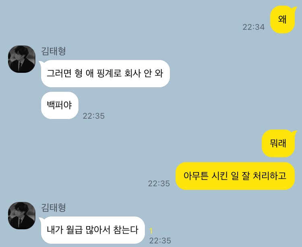Click the 22:35 timestamp beside 아무튼 message
This screenshot has width=302, height=247.
pos(159,183)
